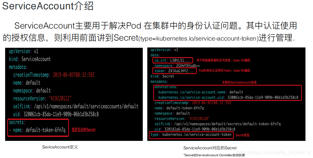This screenshot has height=158, width=313.
Task: Select the ca.crt red highlighted box
Action: pyautogui.click(x=173, y=60)
